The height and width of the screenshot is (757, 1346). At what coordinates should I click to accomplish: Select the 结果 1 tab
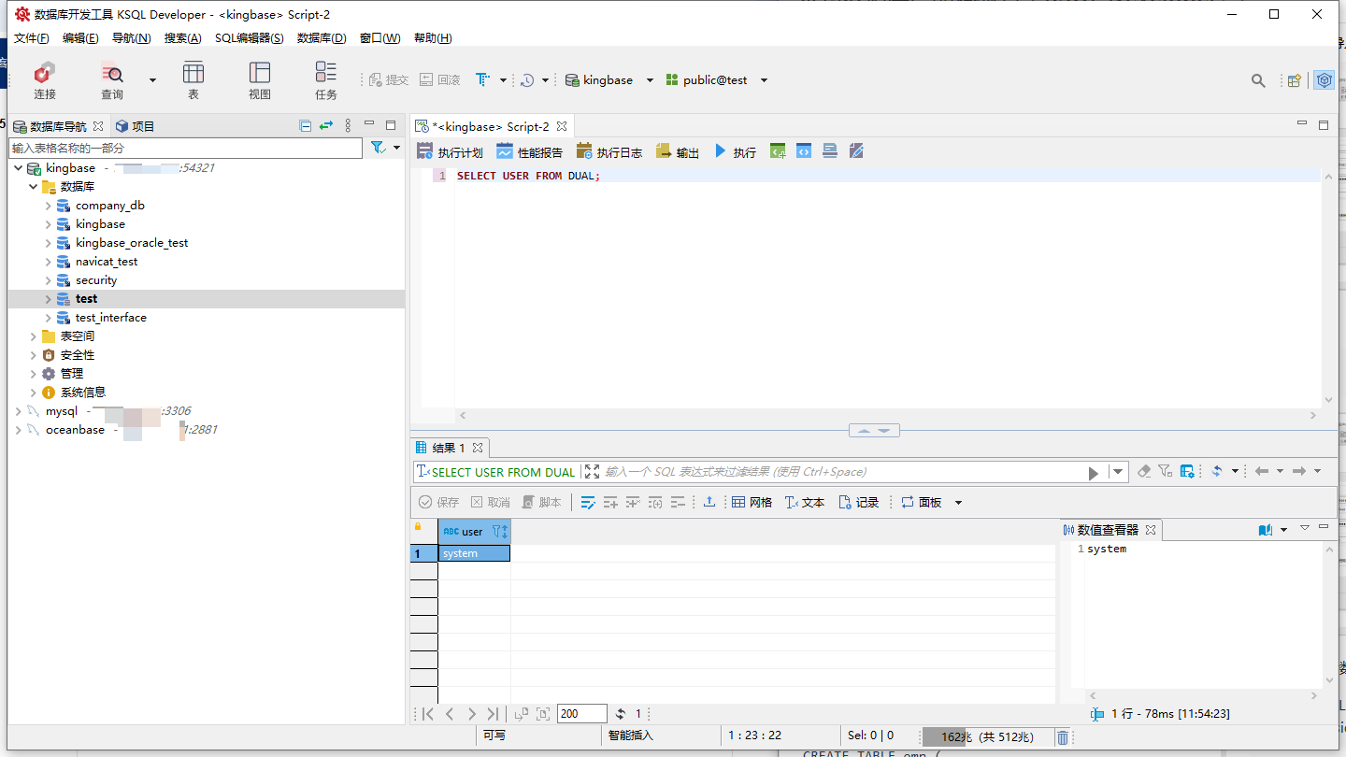tap(449, 448)
